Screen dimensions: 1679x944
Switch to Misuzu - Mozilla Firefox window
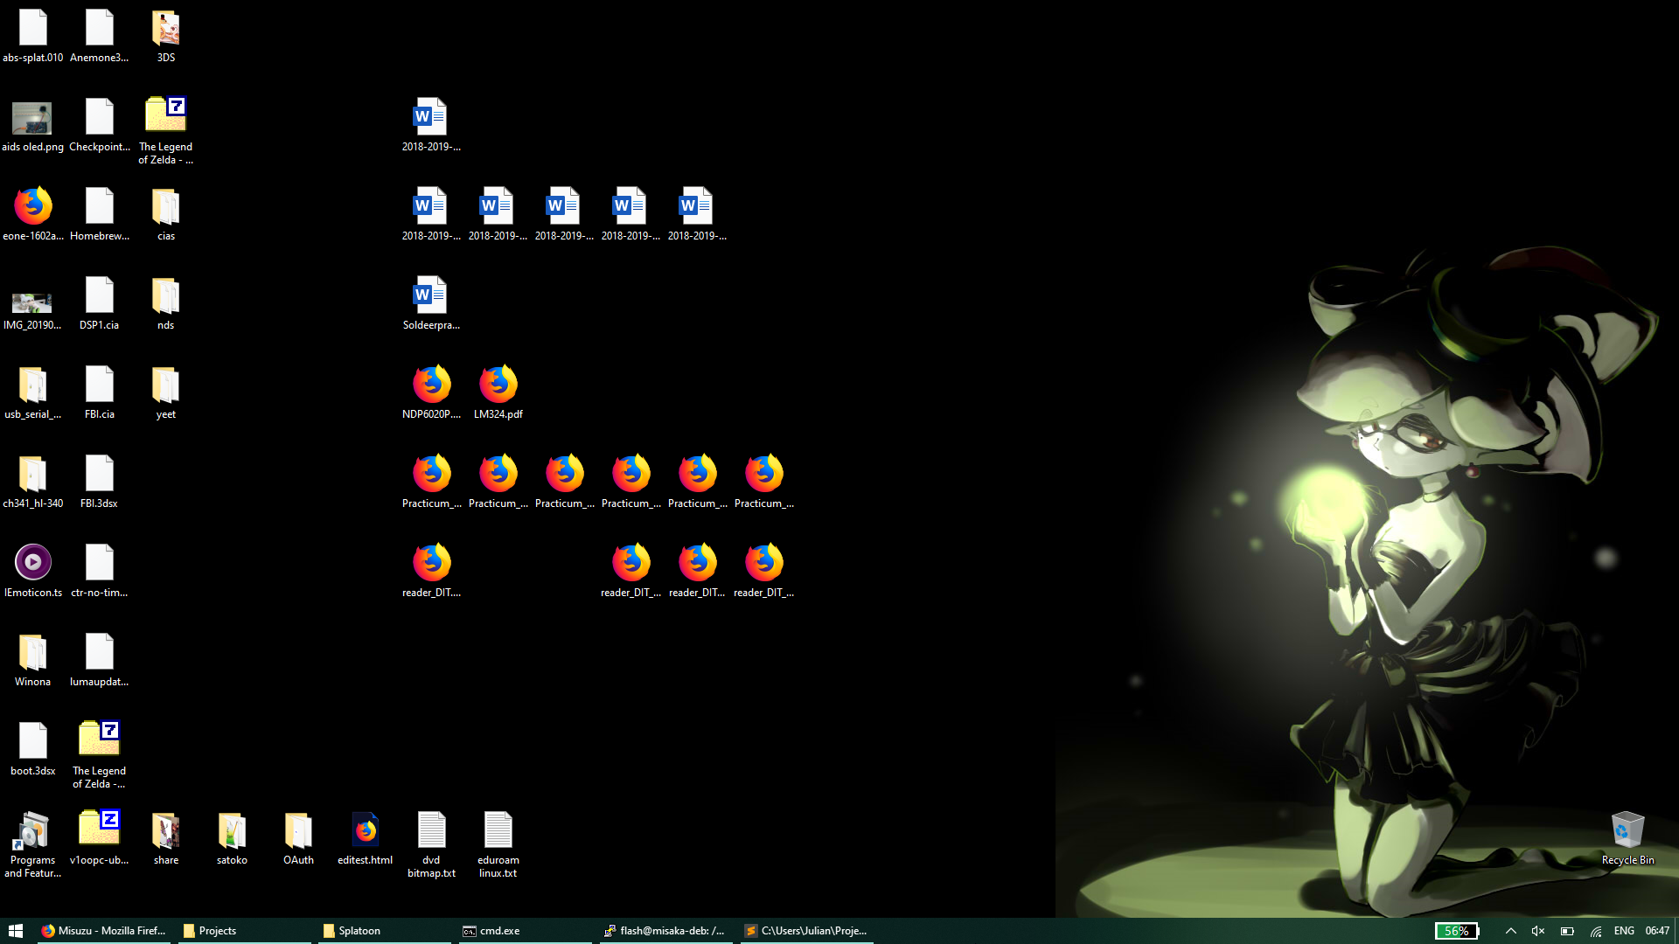coord(103,931)
